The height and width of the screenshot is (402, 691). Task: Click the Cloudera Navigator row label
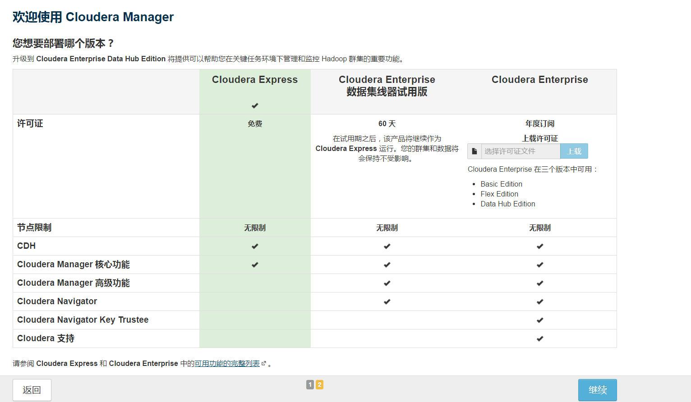point(57,301)
